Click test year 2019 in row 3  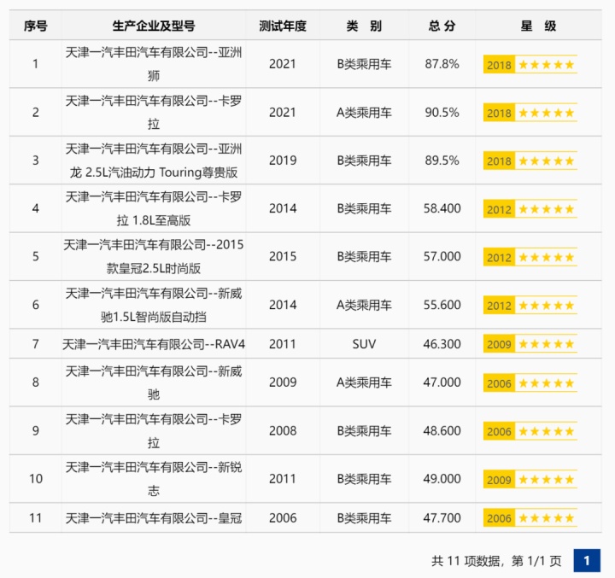[x=283, y=160]
